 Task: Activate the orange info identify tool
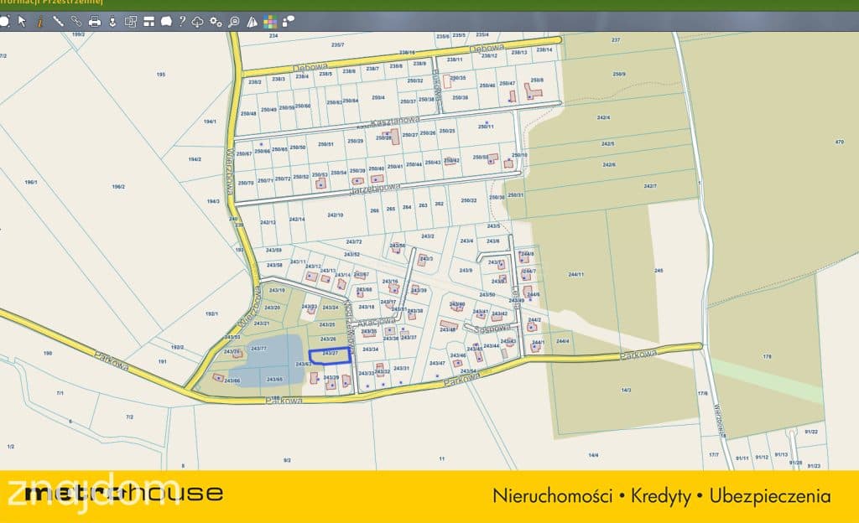(x=40, y=22)
